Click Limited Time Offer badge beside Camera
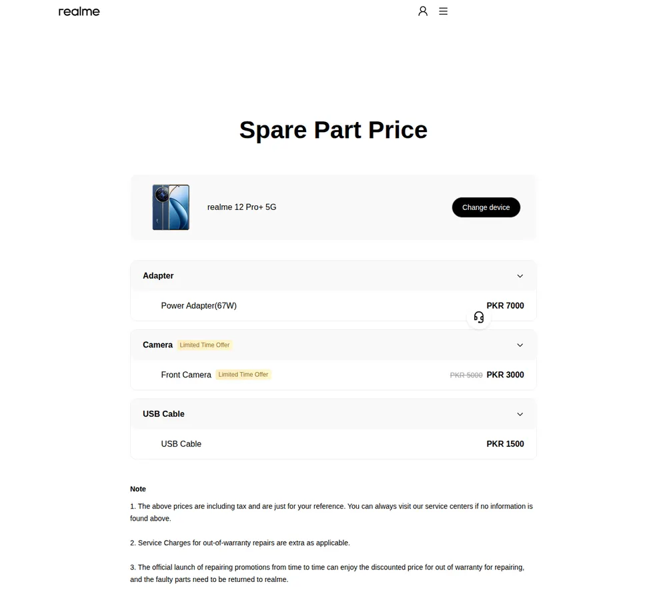Viewport: 667px width, 616px height. [x=205, y=345]
